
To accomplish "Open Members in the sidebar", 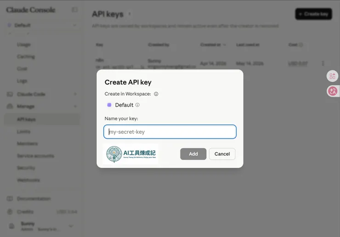I will point(27,144).
